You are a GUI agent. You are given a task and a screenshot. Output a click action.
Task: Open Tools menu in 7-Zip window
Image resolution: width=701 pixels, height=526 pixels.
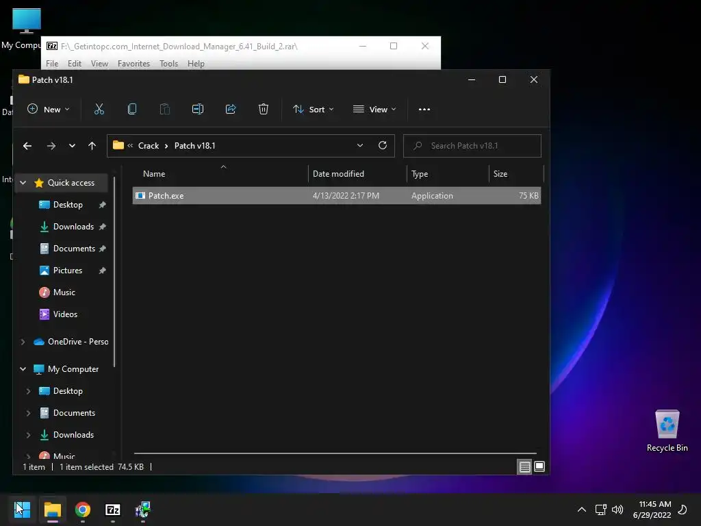pyautogui.click(x=168, y=64)
